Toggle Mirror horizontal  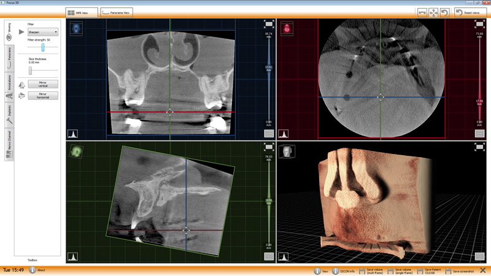pos(42,96)
